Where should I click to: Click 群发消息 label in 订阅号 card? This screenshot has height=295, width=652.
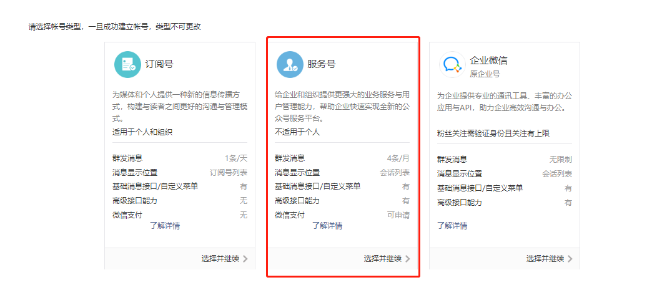click(x=127, y=158)
